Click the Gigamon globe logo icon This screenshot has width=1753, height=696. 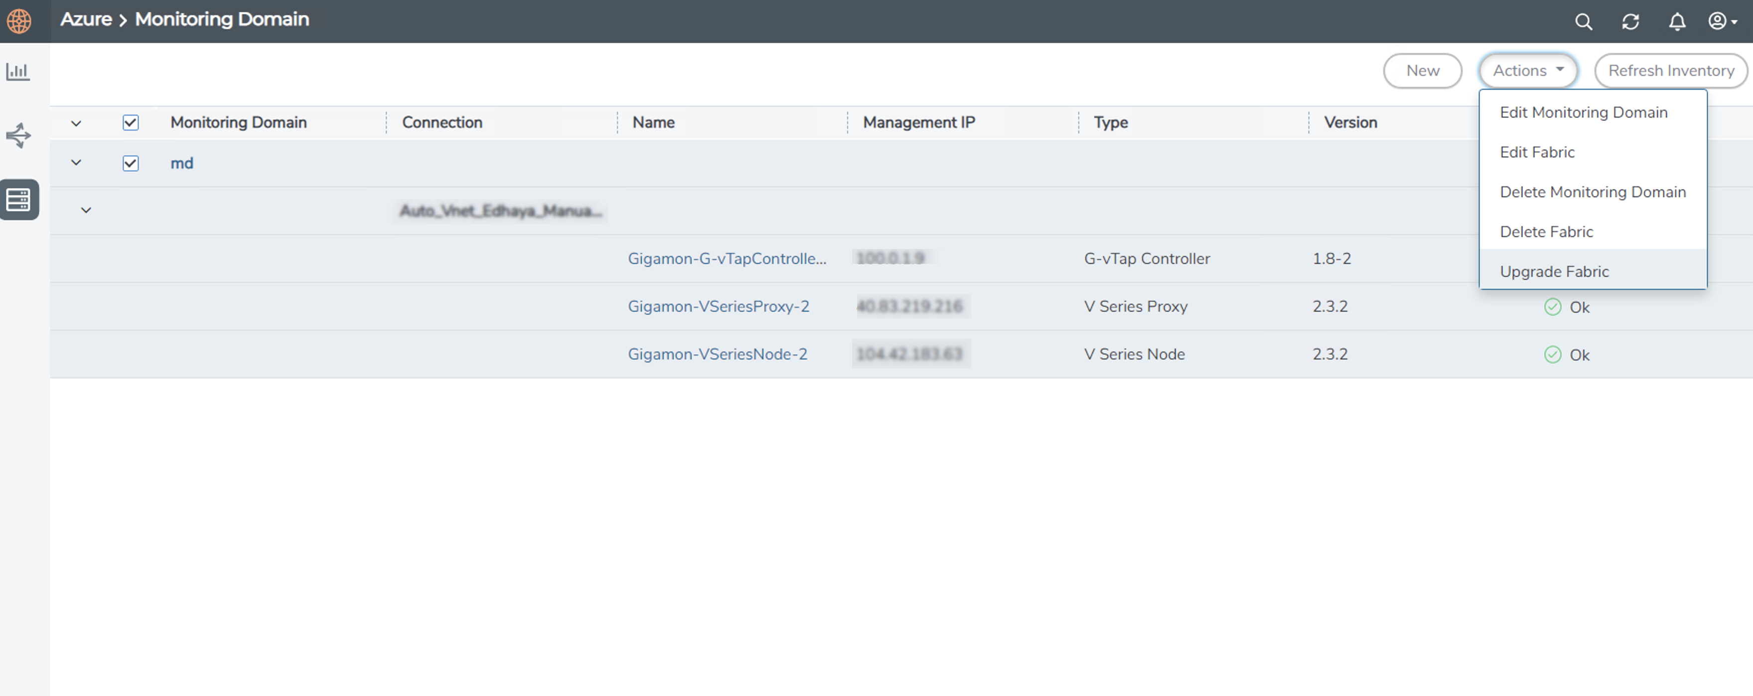point(19,21)
